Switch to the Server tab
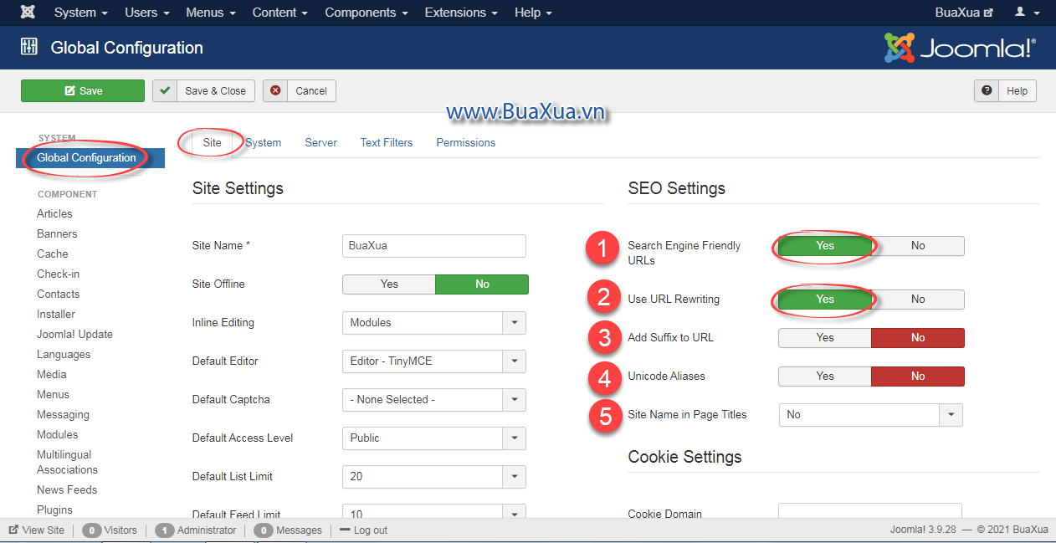 tap(320, 142)
